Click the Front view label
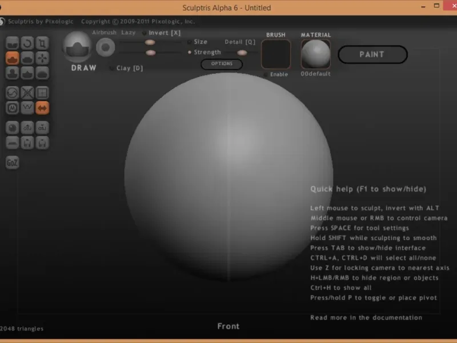This screenshot has width=457, height=343. tap(228, 326)
